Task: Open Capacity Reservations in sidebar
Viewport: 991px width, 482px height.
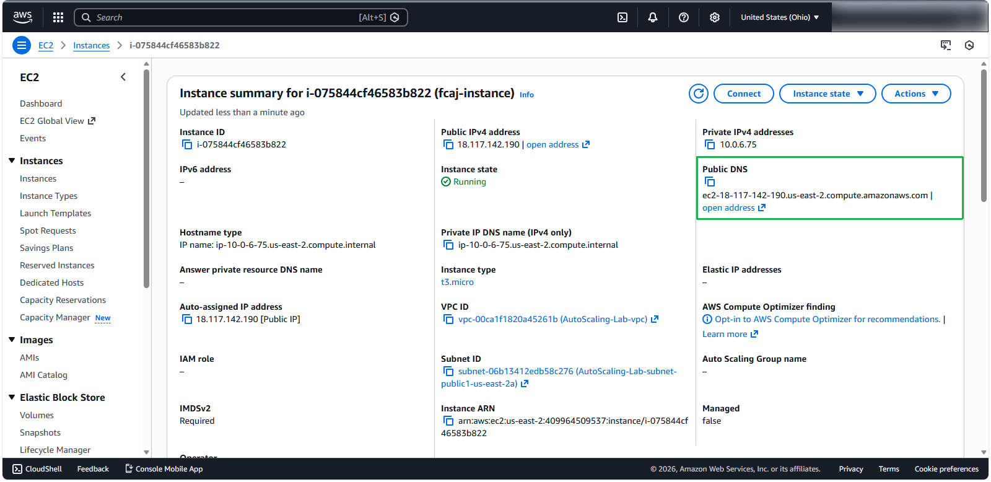Action: coord(63,300)
